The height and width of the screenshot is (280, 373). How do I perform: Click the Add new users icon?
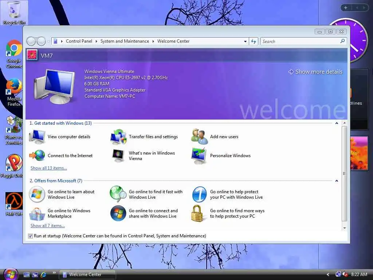pos(199,137)
